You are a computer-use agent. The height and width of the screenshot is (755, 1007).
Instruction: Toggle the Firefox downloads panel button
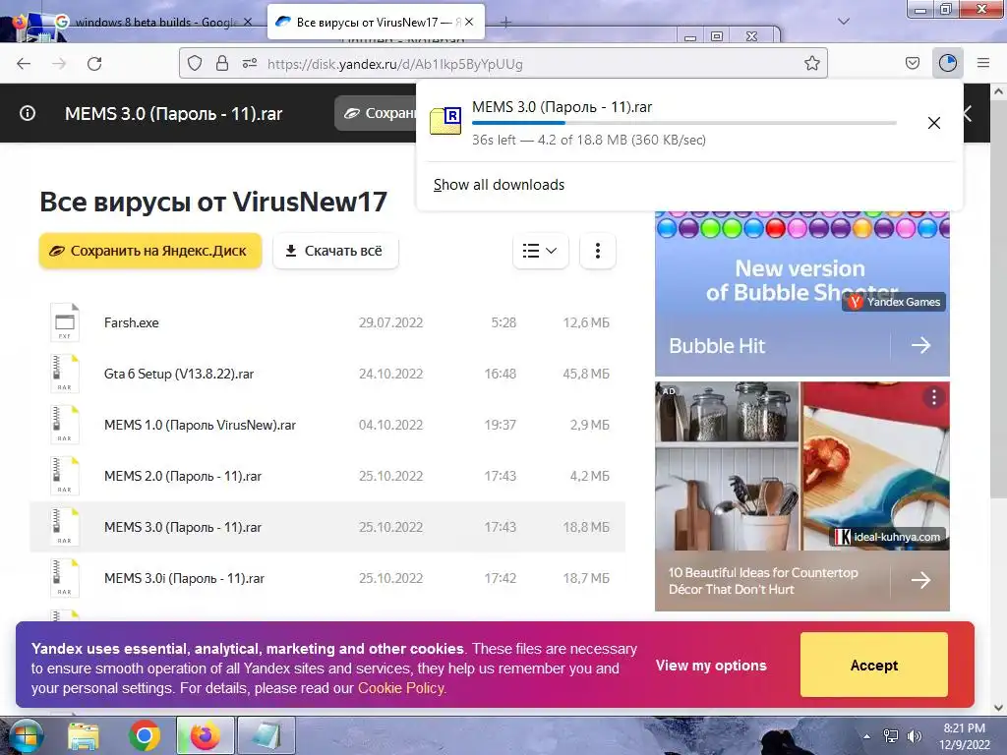click(x=948, y=63)
